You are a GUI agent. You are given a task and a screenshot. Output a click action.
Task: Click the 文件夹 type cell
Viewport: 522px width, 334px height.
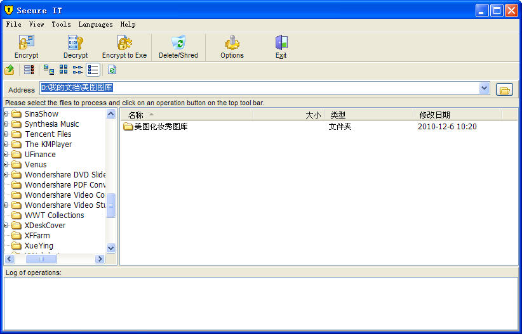[340, 127]
